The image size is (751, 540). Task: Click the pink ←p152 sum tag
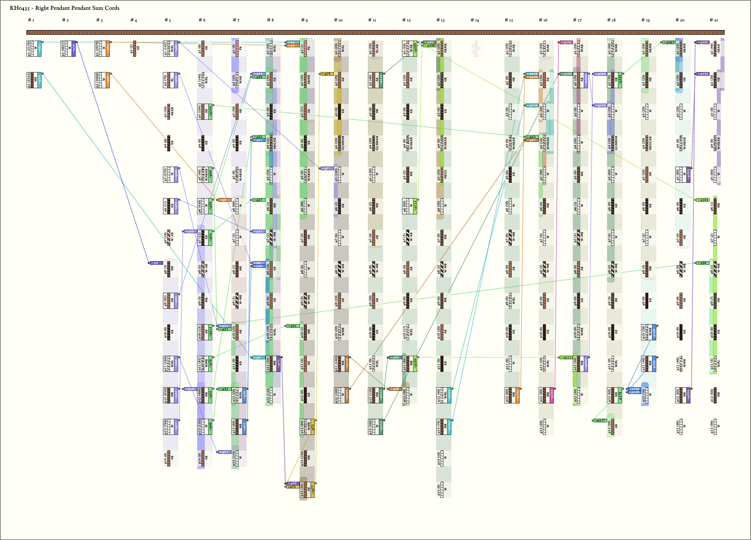click(x=566, y=43)
